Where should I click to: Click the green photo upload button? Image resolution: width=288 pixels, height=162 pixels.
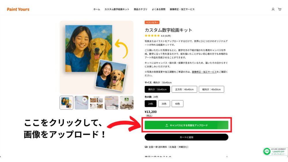(x=186, y=125)
